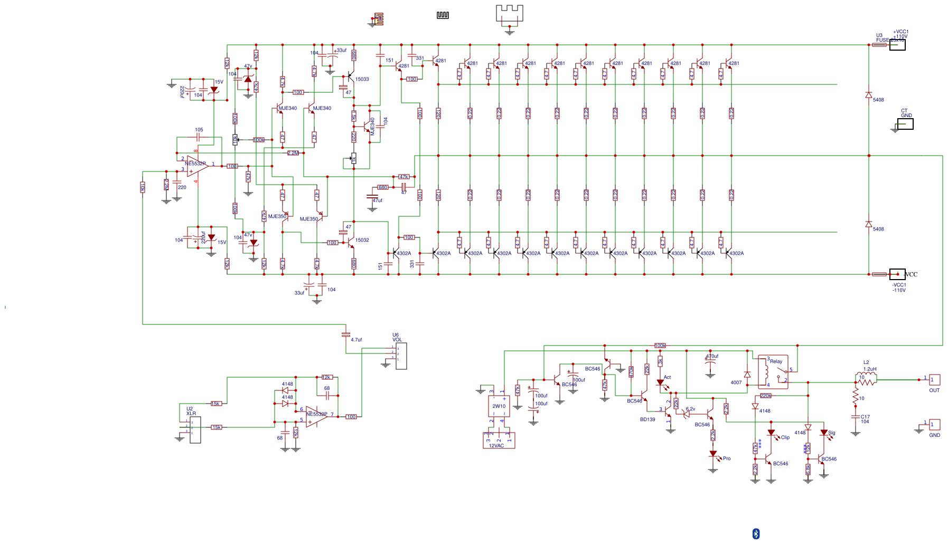Select the 2W10 bridge rectifier symbol

(499, 406)
